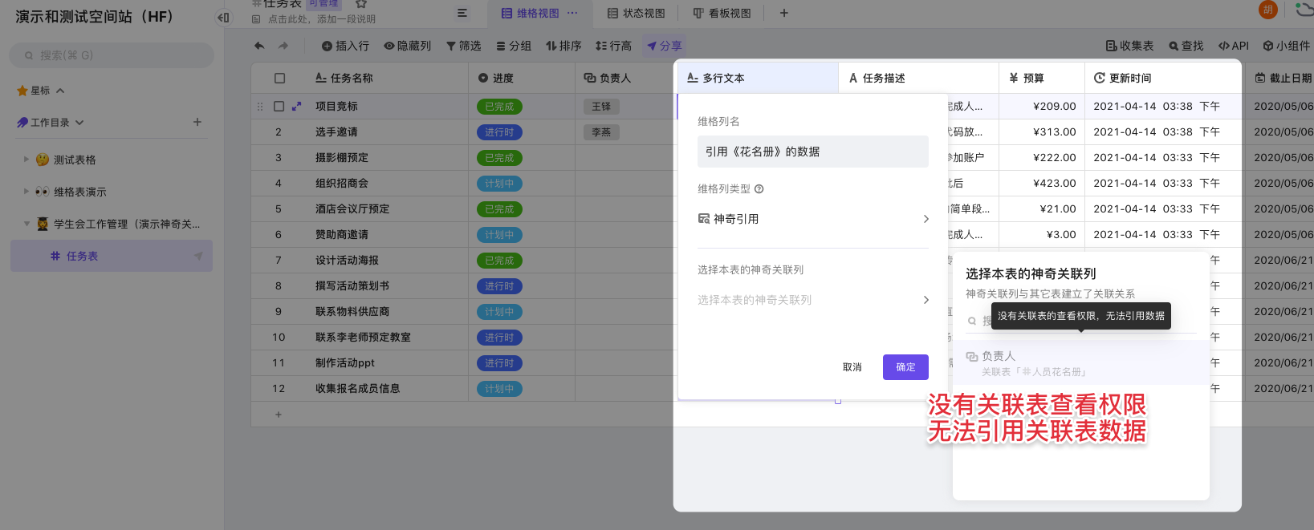
Task: Open the 神奇引用 column type dropdown
Action: pyautogui.click(x=812, y=219)
